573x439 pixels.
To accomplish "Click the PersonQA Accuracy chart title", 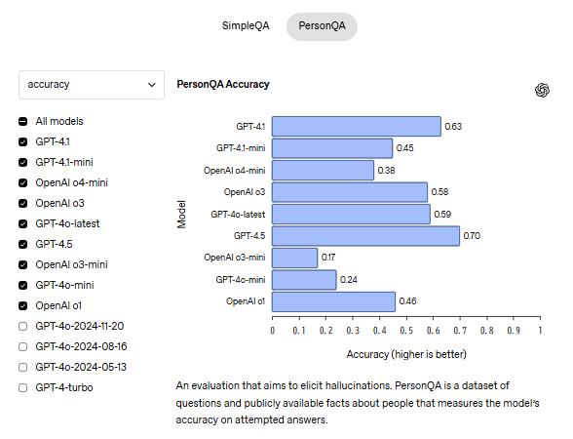I will (x=223, y=85).
